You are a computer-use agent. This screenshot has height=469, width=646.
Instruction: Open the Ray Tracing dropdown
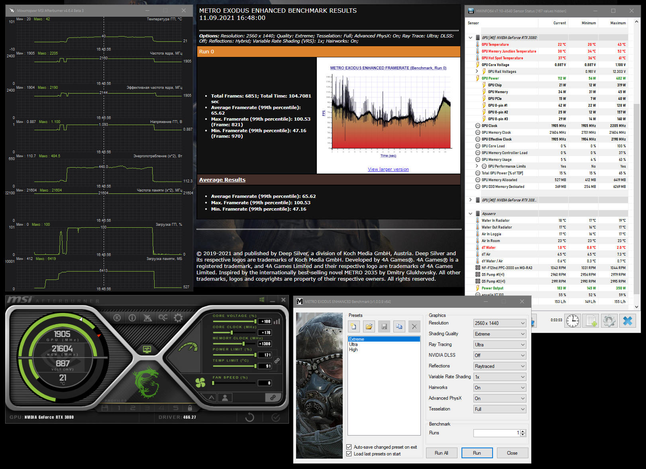500,344
